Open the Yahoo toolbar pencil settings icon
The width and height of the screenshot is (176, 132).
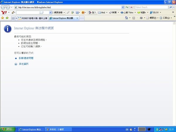(x=13, y=12)
